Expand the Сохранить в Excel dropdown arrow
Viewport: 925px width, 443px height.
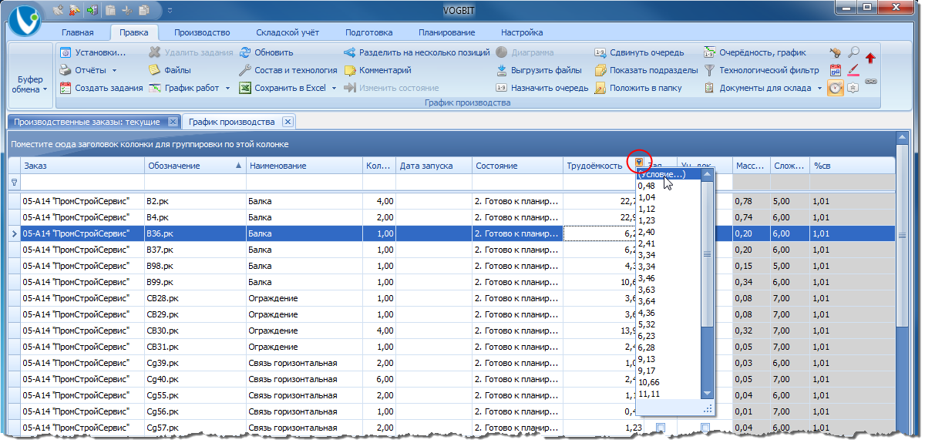(335, 89)
